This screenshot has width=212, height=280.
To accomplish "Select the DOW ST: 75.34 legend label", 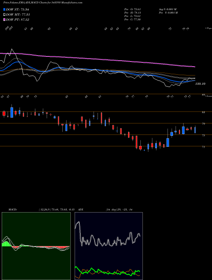I will [x=17, y=9].
